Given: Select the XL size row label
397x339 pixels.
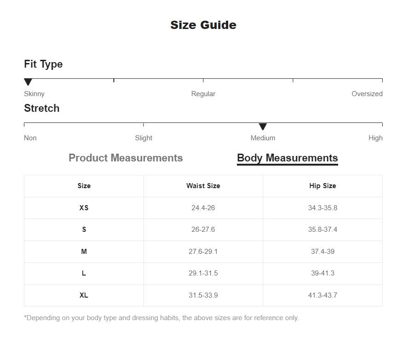Looking at the screenshot, I should click(84, 295).
